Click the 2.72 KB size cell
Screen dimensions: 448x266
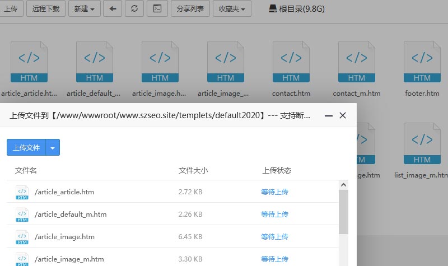(x=190, y=192)
